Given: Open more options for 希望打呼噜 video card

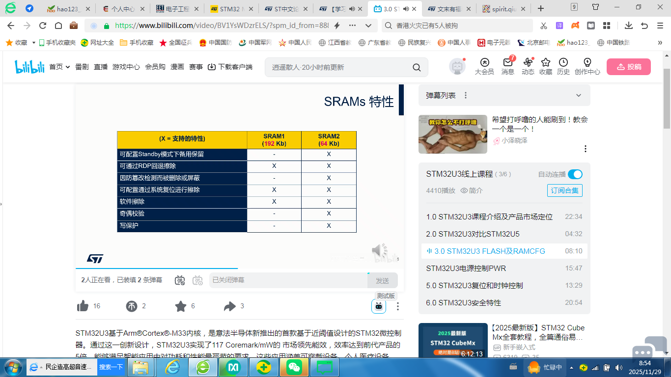Looking at the screenshot, I should tap(585, 149).
